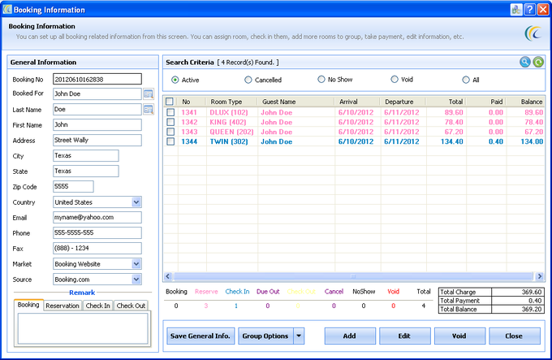Click the Email field myname@yahoo.com

(x=97, y=217)
